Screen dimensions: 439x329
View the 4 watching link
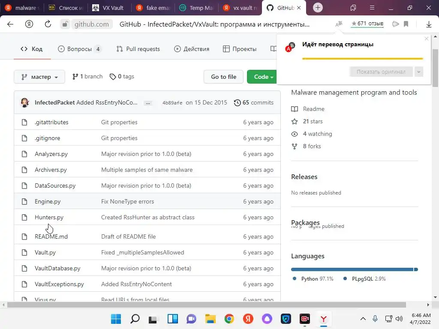coord(312,134)
